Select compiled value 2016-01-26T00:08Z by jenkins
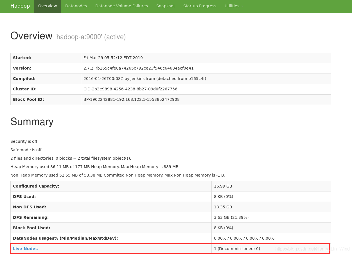Screen dimensions: 352x254 [145, 79]
